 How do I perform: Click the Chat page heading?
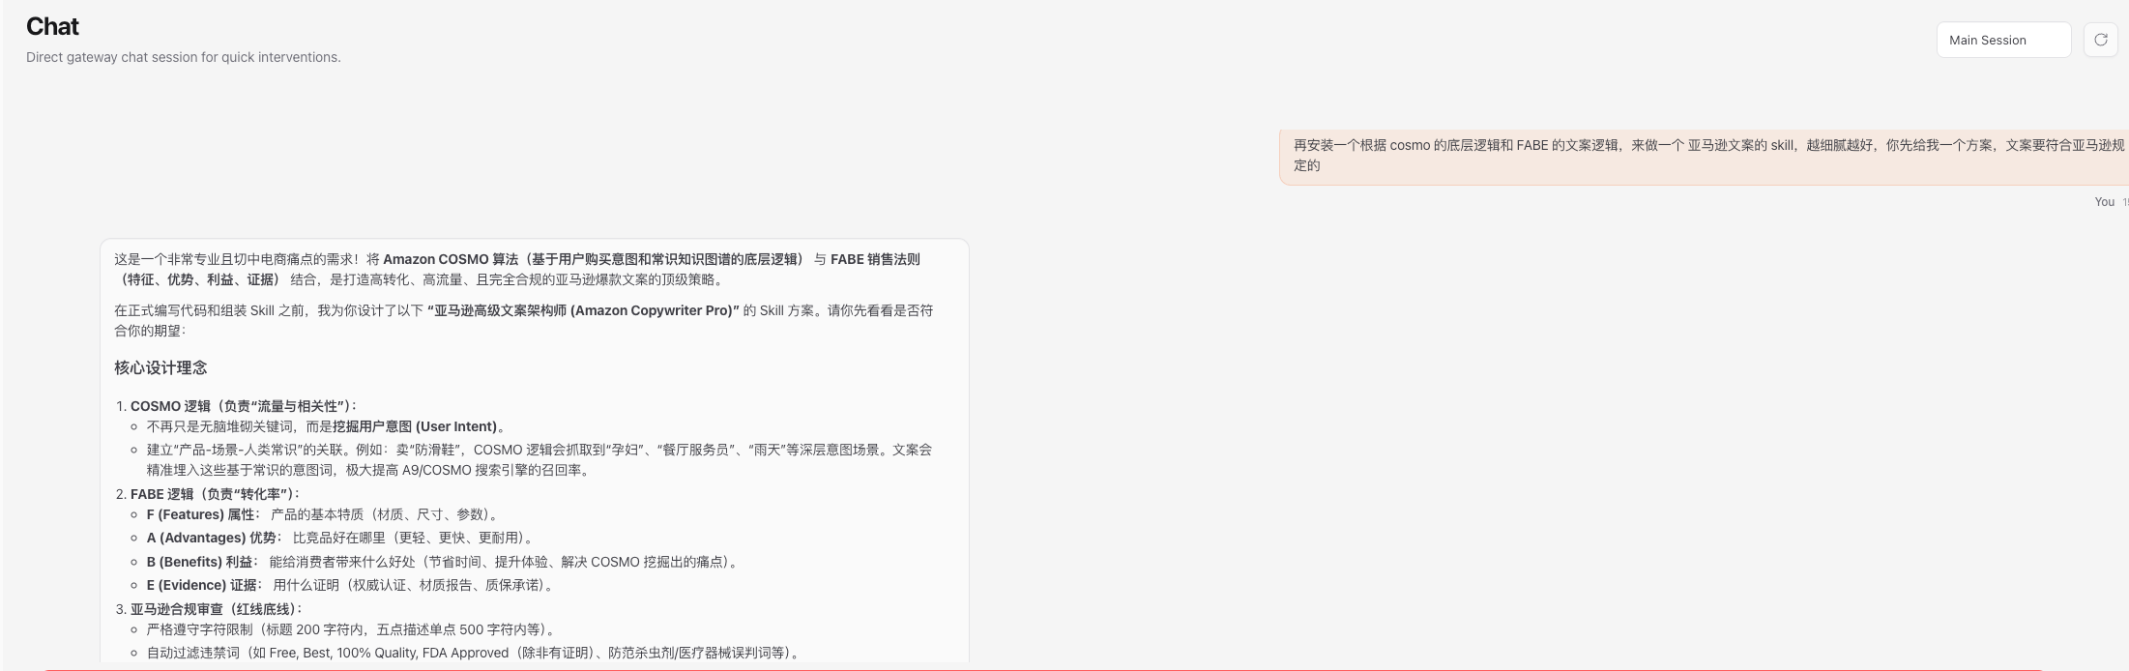pos(52,26)
